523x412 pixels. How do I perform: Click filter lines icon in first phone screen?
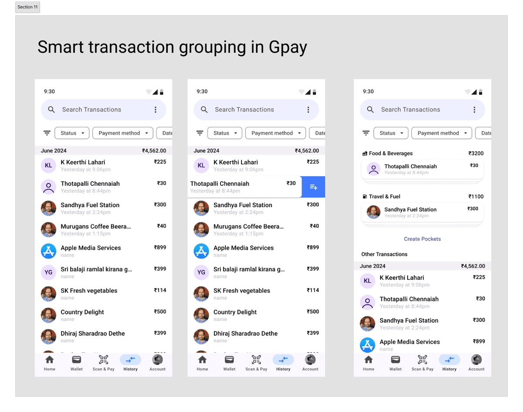coord(47,133)
